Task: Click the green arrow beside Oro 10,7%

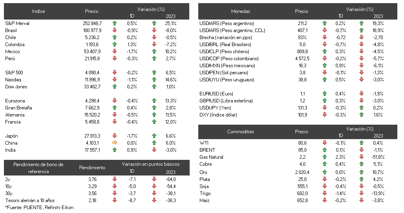Action: tap(362, 172)
